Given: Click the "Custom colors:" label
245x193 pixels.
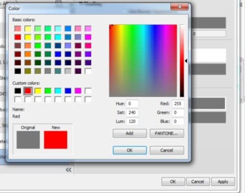Looking at the screenshot, I should tap(26, 83).
